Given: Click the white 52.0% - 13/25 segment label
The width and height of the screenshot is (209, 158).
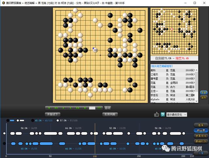Looking at the screenshot, I should tap(118, 128).
